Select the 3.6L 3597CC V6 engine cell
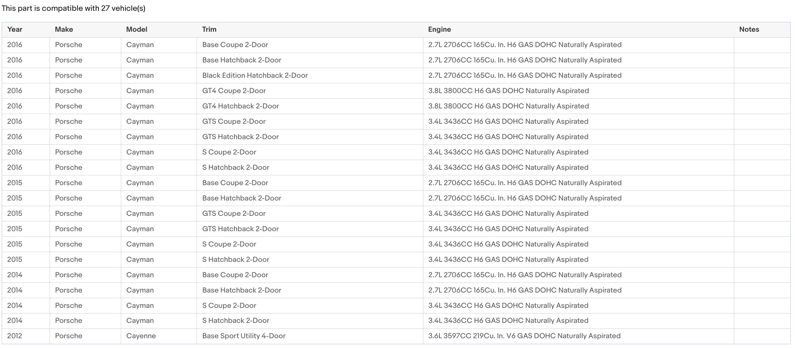795x348 pixels. (x=578, y=336)
